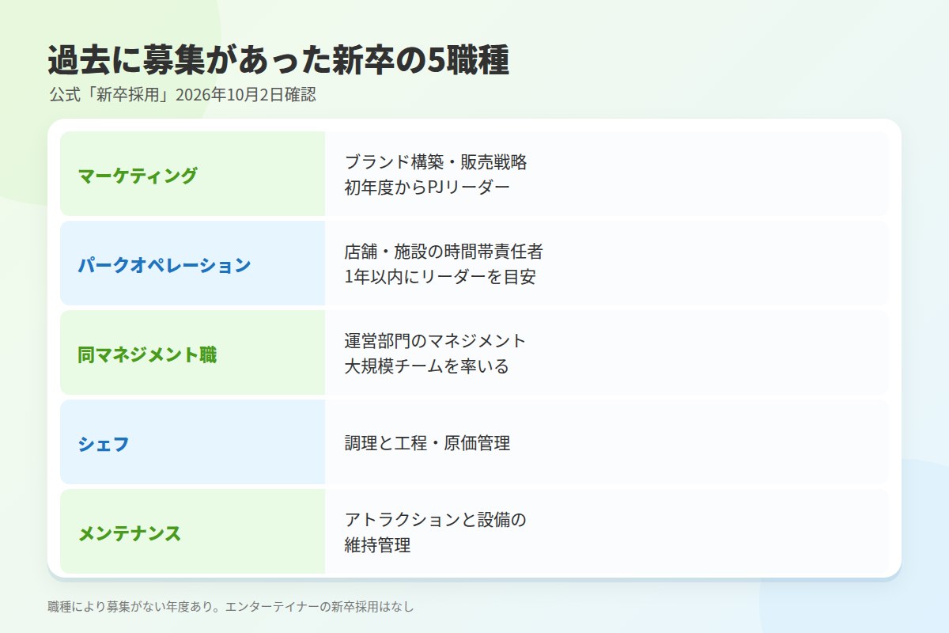949x633 pixels.
Task: Click the subtitle 公式「新卒採用」2026年10月2日確認
Action: (182, 95)
